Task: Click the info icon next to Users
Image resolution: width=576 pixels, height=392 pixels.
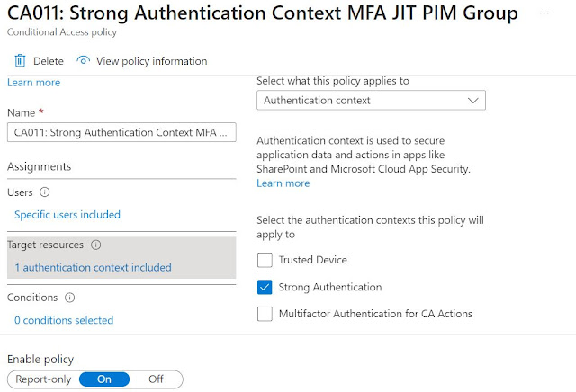Action: tap(45, 192)
